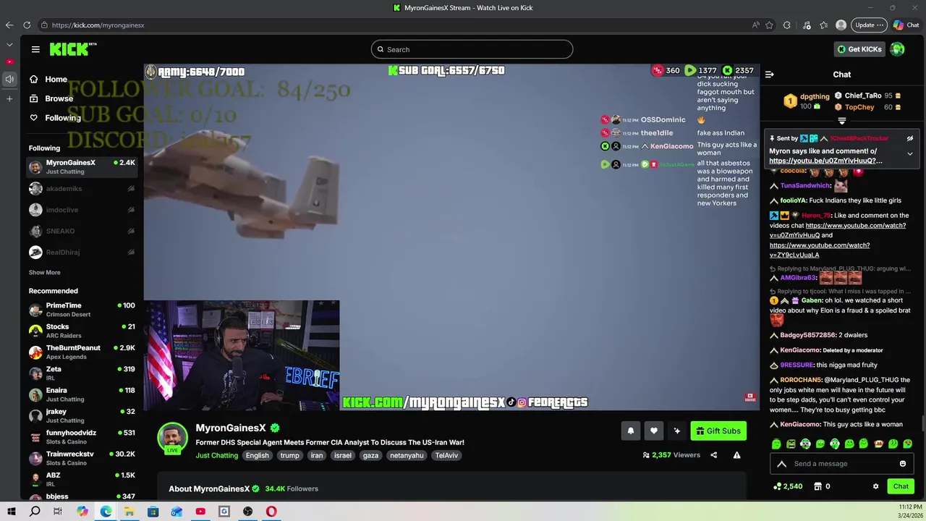The width and height of the screenshot is (926, 521).
Task: Open browser Extensions puzzle icon
Action: click(787, 25)
